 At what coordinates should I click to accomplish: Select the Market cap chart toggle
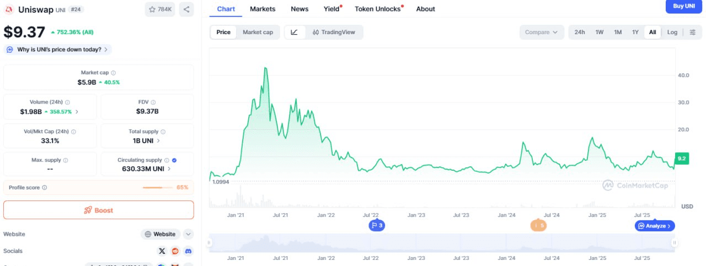coord(258,32)
